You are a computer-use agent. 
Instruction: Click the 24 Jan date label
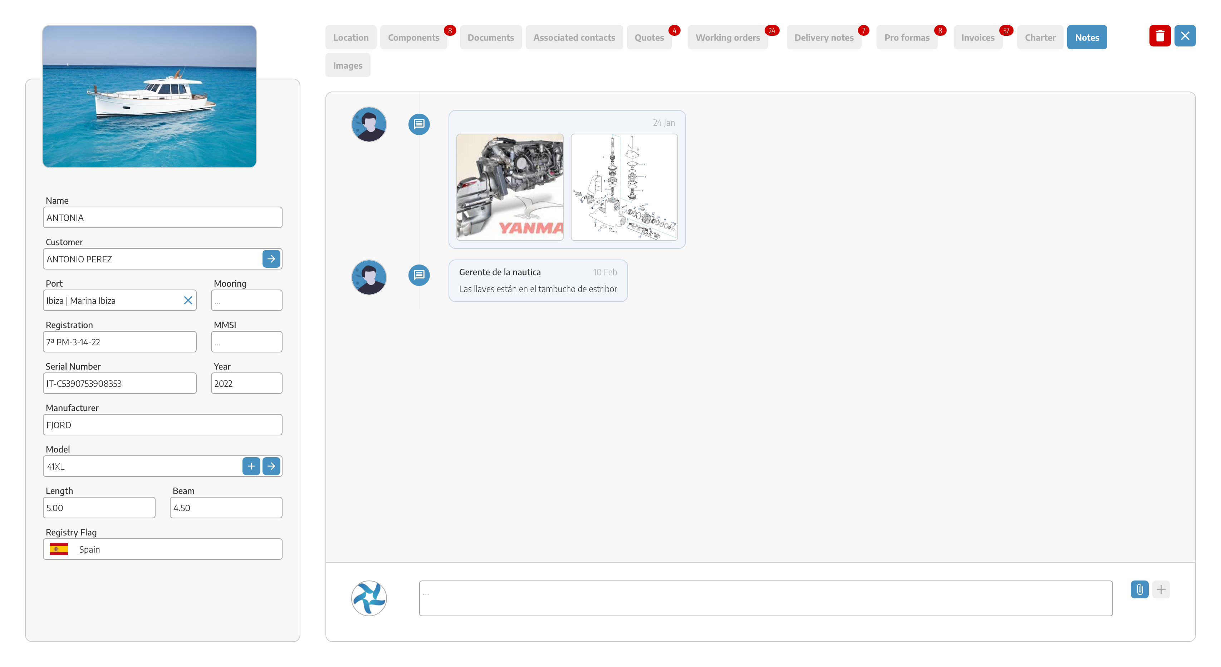pyautogui.click(x=663, y=122)
